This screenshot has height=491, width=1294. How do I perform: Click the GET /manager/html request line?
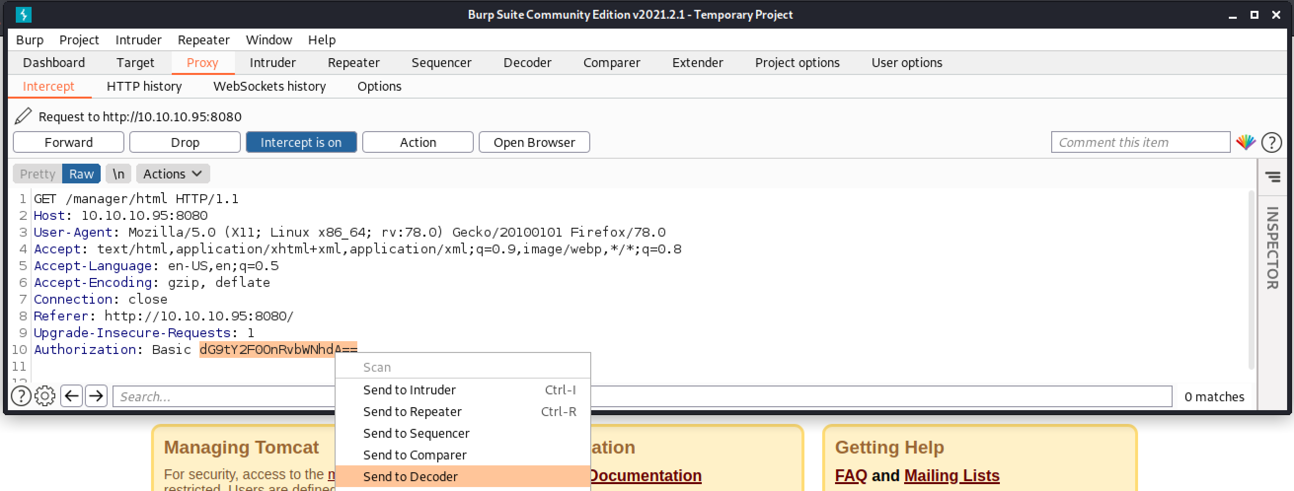(x=136, y=199)
